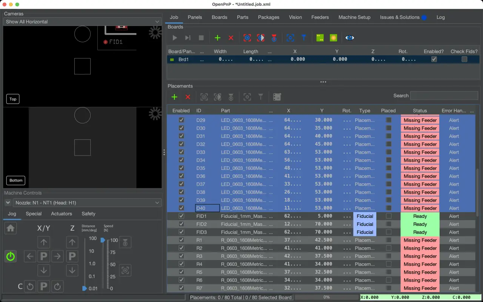Click the green add board button
The width and height of the screenshot is (483, 302).
217,38
